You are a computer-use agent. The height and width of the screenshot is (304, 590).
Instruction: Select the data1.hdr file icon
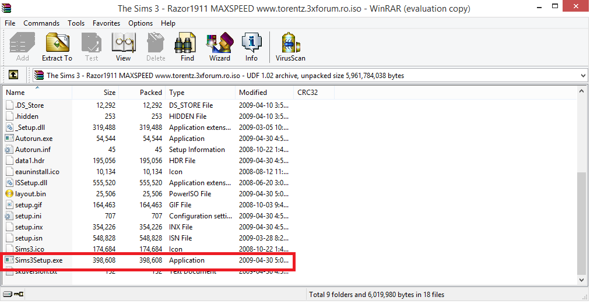click(x=9, y=161)
